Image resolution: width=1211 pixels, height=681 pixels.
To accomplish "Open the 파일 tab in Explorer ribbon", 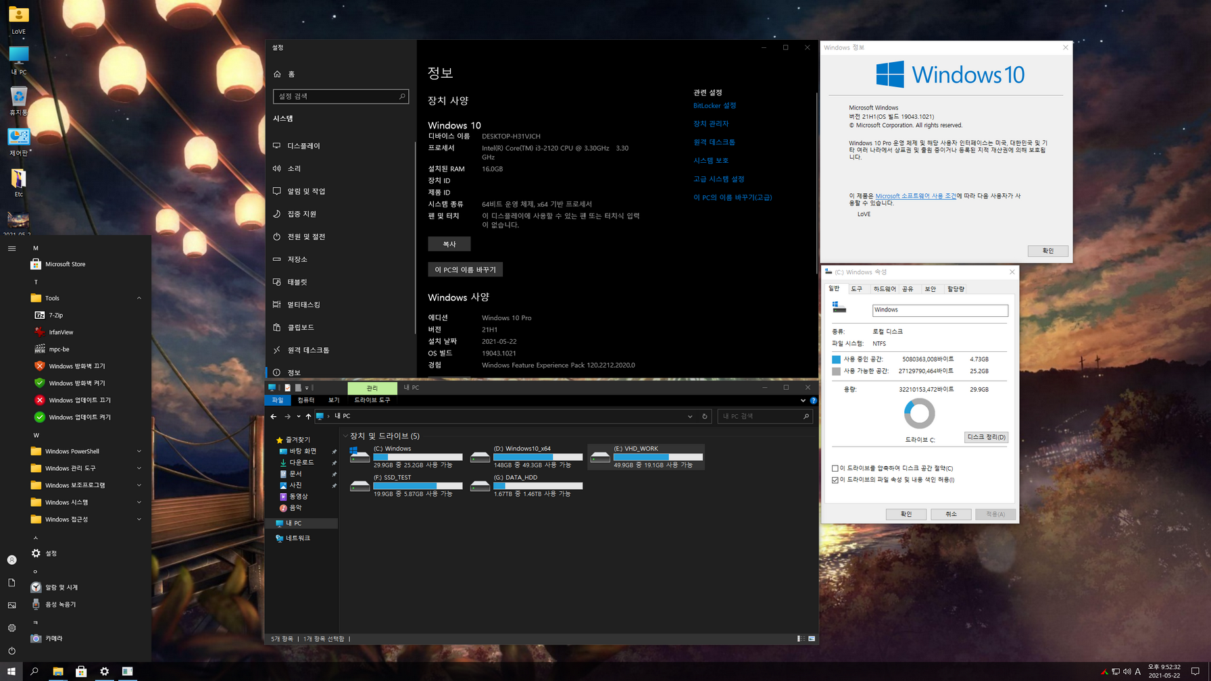I will click(x=278, y=400).
